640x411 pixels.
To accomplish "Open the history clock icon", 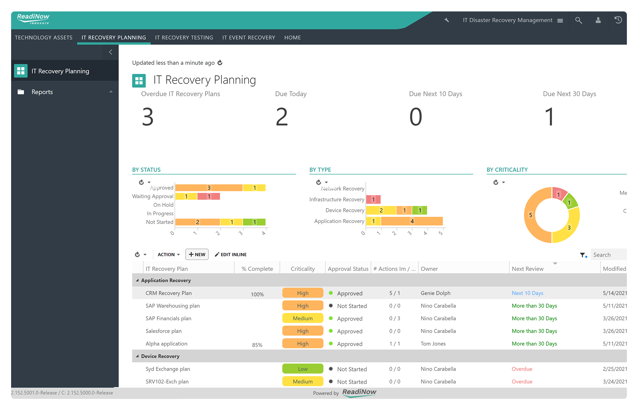I will (x=618, y=20).
